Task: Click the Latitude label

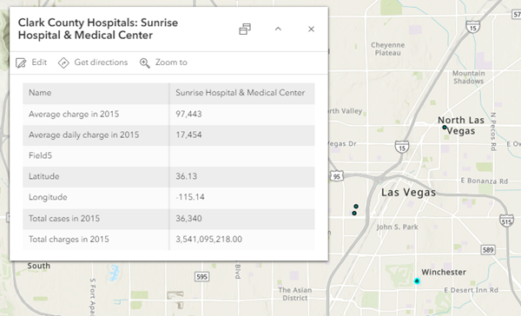Action: coord(44,176)
